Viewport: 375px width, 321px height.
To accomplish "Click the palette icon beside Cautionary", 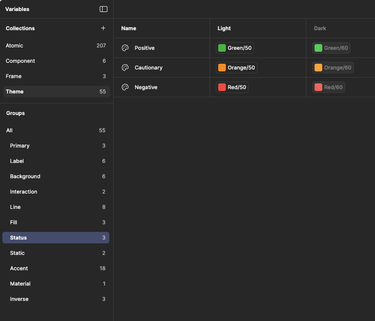I will [x=125, y=68].
